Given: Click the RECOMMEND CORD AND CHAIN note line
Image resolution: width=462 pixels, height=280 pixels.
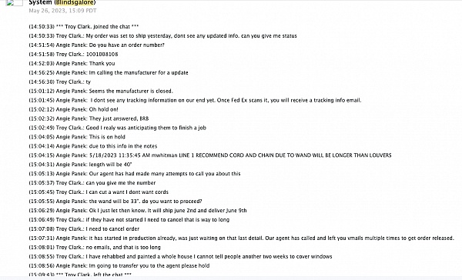Looking at the screenshot, I should (x=210, y=155).
